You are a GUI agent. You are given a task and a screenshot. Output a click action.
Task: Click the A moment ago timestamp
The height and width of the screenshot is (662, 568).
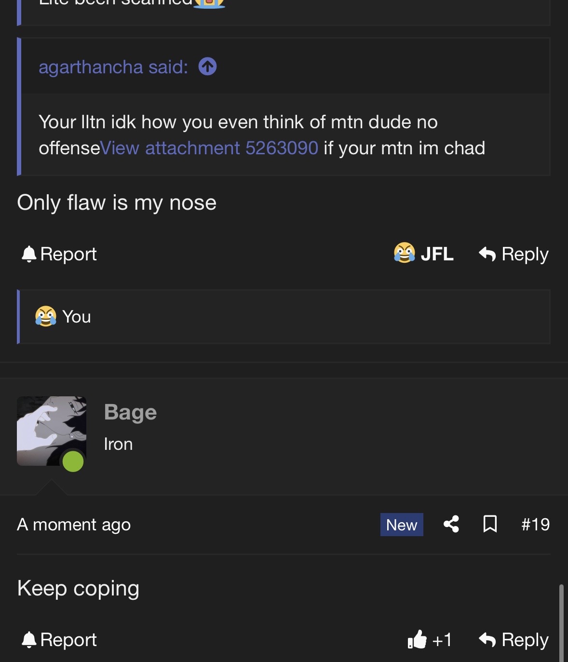[x=74, y=524]
